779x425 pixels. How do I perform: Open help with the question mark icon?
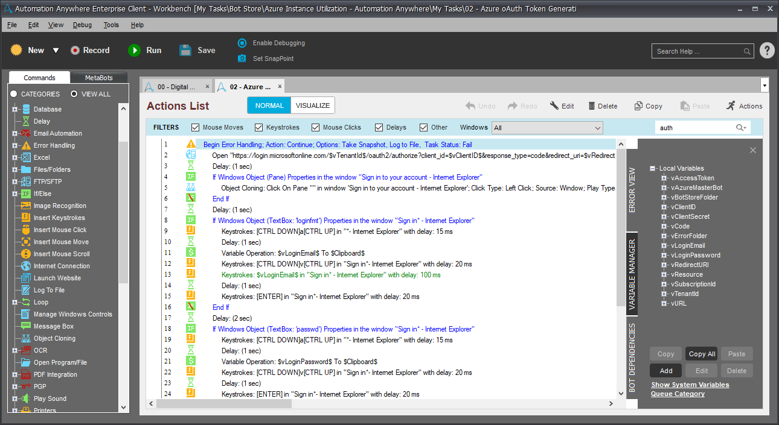(766, 51)
